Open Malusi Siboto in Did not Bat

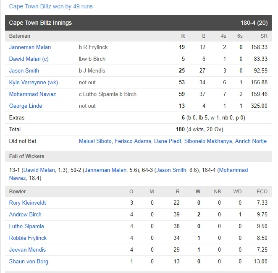95,141
